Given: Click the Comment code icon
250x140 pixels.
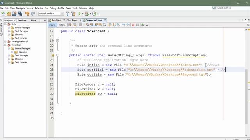Looking at the screenshot, I should coord(143,25).
